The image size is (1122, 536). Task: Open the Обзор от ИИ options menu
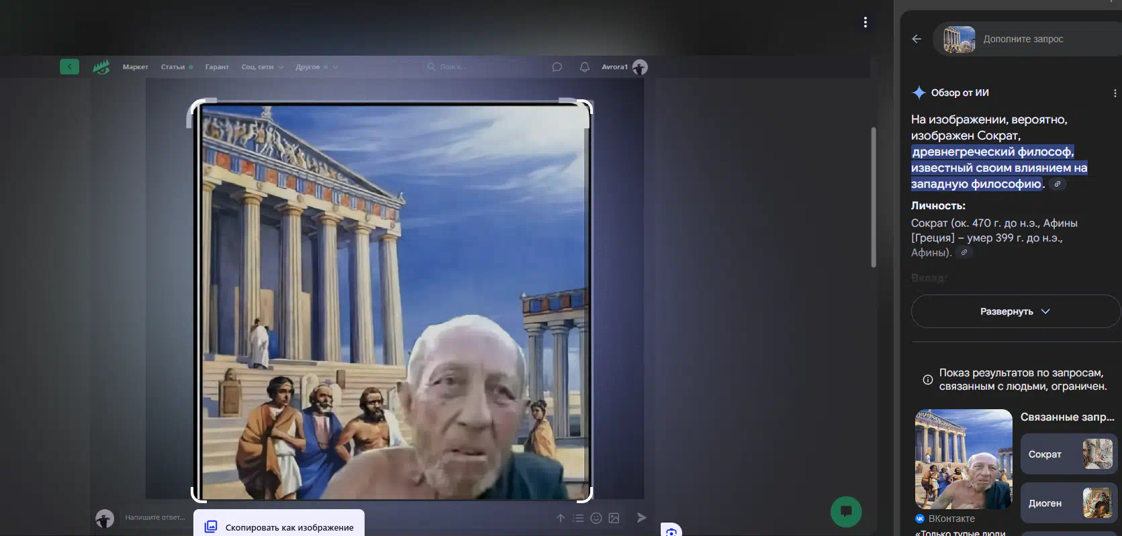point(1115,93)
